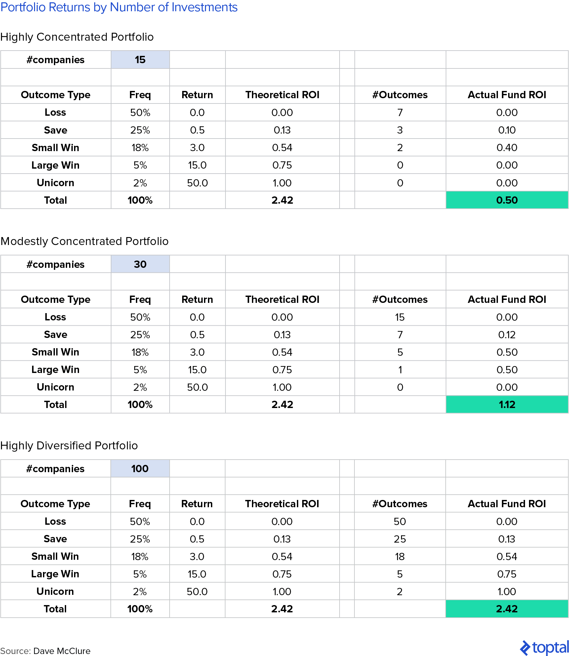Select the 0.10 Actual Fund ROI cell
This screenshot has width=569, height=656.
click(x=507, y=130)
